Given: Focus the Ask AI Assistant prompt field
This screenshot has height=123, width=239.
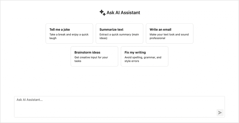Looking at the screenshot, I should coord(115,108).
